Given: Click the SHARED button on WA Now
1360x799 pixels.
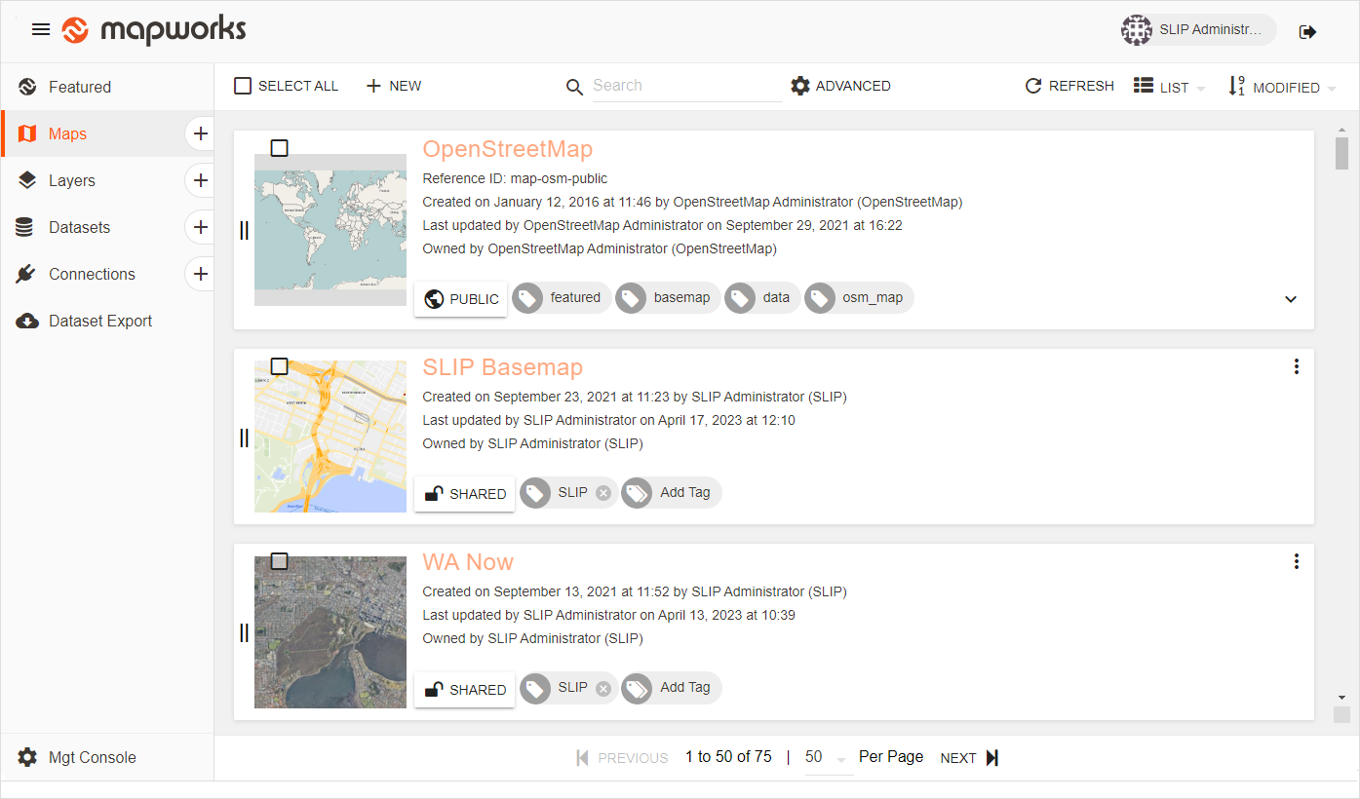Looking at the screenshot, I should (x=464, y=689).
